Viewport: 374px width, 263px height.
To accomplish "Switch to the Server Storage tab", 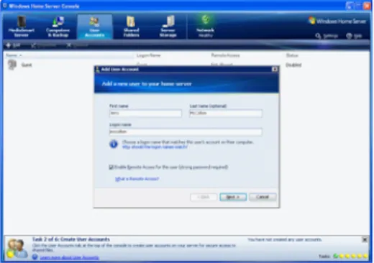I will (168, 27).
